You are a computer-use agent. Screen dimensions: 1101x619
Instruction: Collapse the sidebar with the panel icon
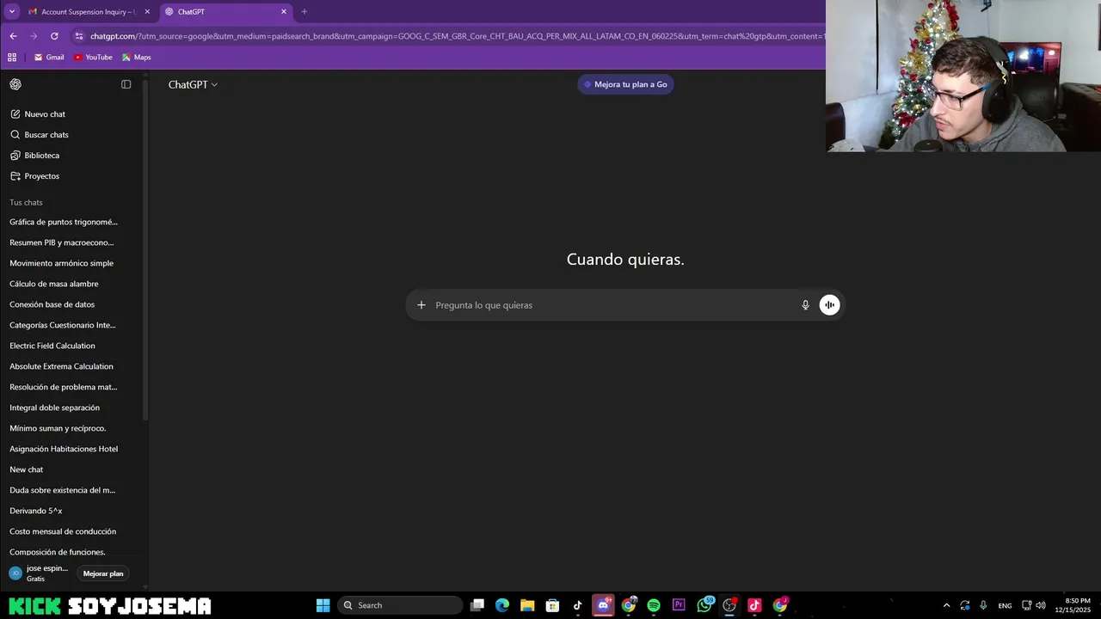126,84
